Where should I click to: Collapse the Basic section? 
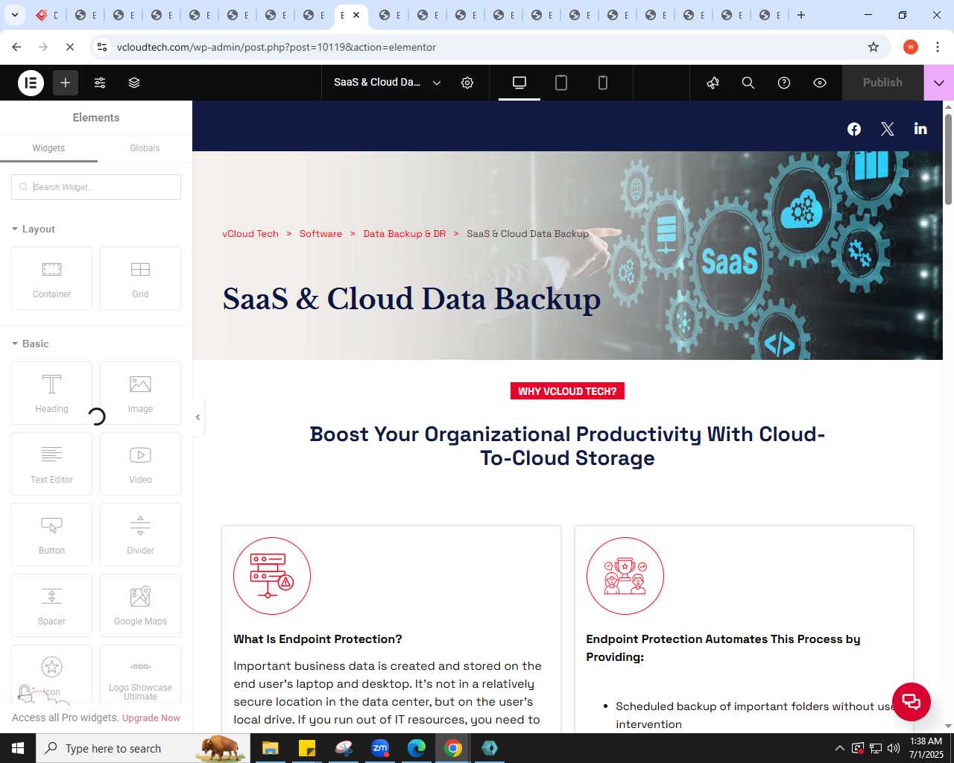[31, 343]
